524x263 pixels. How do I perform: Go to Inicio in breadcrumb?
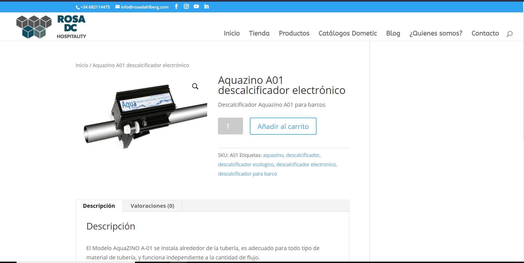click(x=82, y=65)
